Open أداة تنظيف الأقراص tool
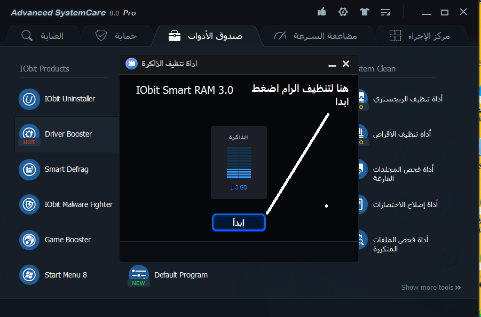This screenshot has width=481, height=317. click(x=402, y=134)
